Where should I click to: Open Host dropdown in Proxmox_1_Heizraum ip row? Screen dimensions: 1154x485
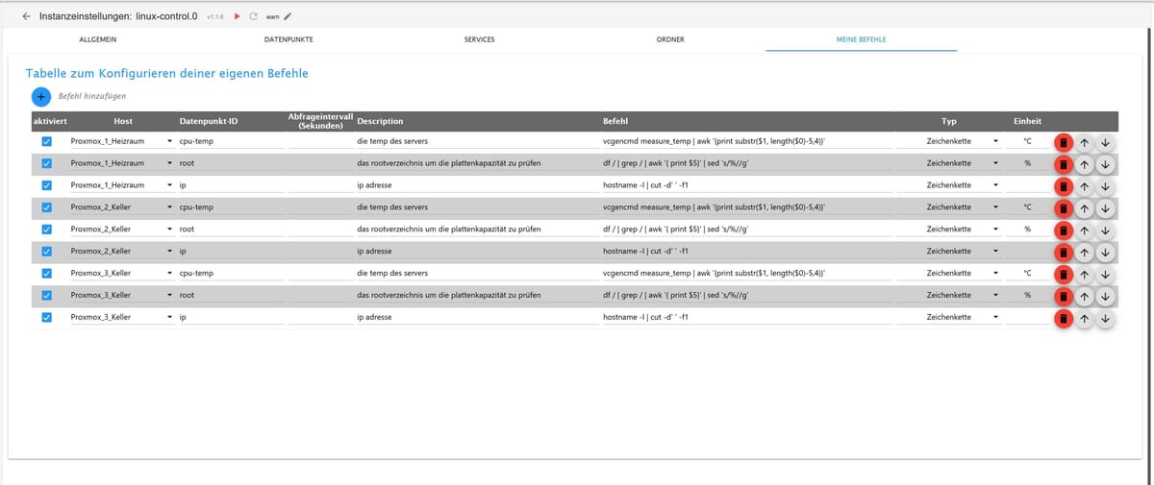point(123,185)
